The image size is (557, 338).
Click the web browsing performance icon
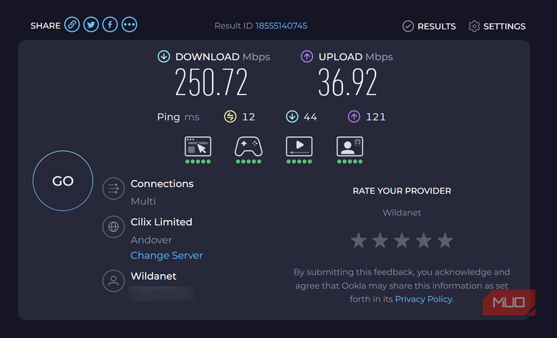198,146
